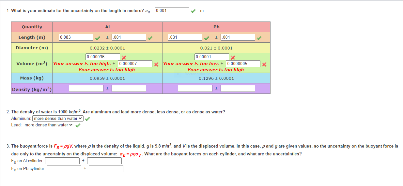Viewport: 403px width, 186px height.
Task: Click the FB on Al cylinder uncertainty input
Action: pyautogui.click(x=104, y=161)
